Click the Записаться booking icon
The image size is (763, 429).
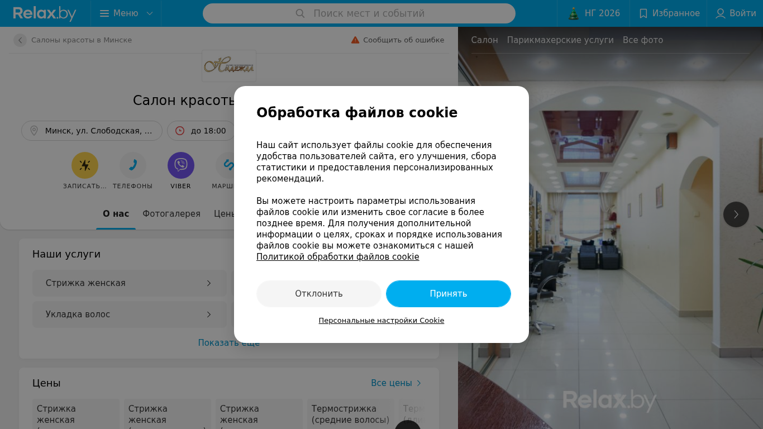click(x=85, y=165)
